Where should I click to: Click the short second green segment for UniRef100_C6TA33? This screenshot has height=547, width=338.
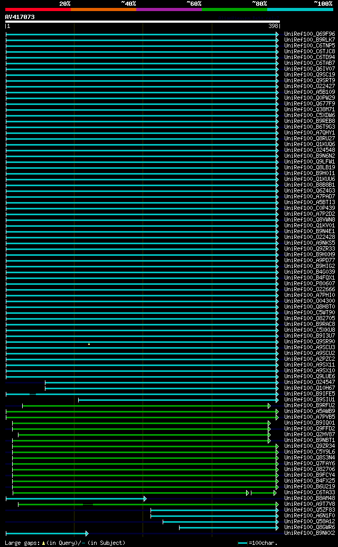[264, 493]
